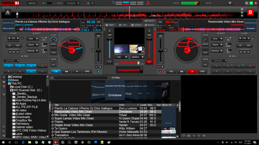259x145 pixels.
Task: Click the deck B red headphone cue button
Action: click(149, 62)
